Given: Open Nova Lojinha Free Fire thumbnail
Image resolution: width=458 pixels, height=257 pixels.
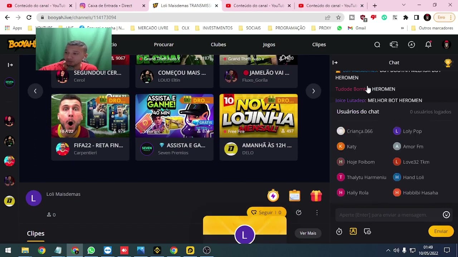Looking at the screenshot, I should click(x=258, y=116).
